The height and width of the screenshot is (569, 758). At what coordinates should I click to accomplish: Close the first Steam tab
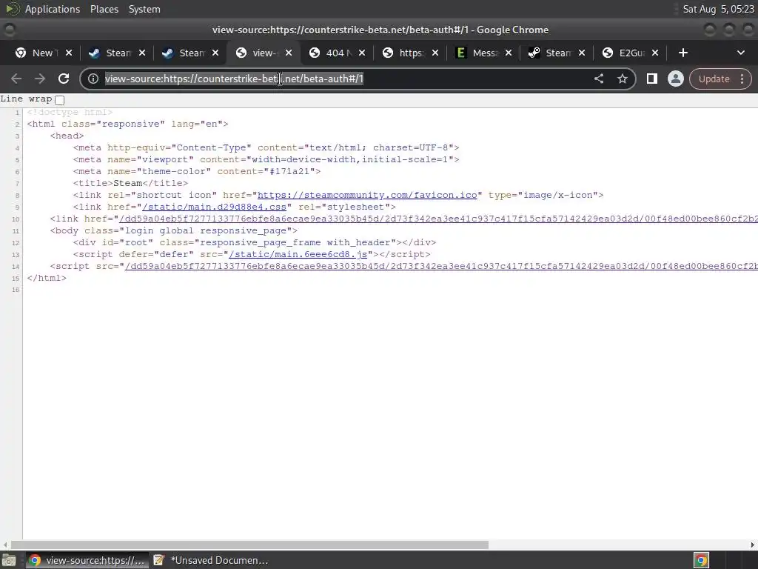142,53
